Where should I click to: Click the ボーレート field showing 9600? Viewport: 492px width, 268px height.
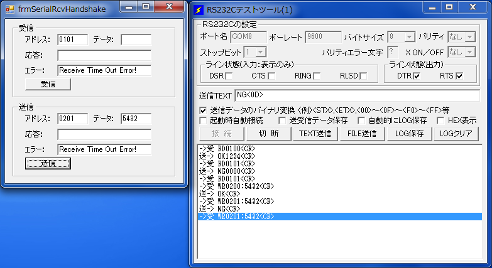(x=323, y=37)
